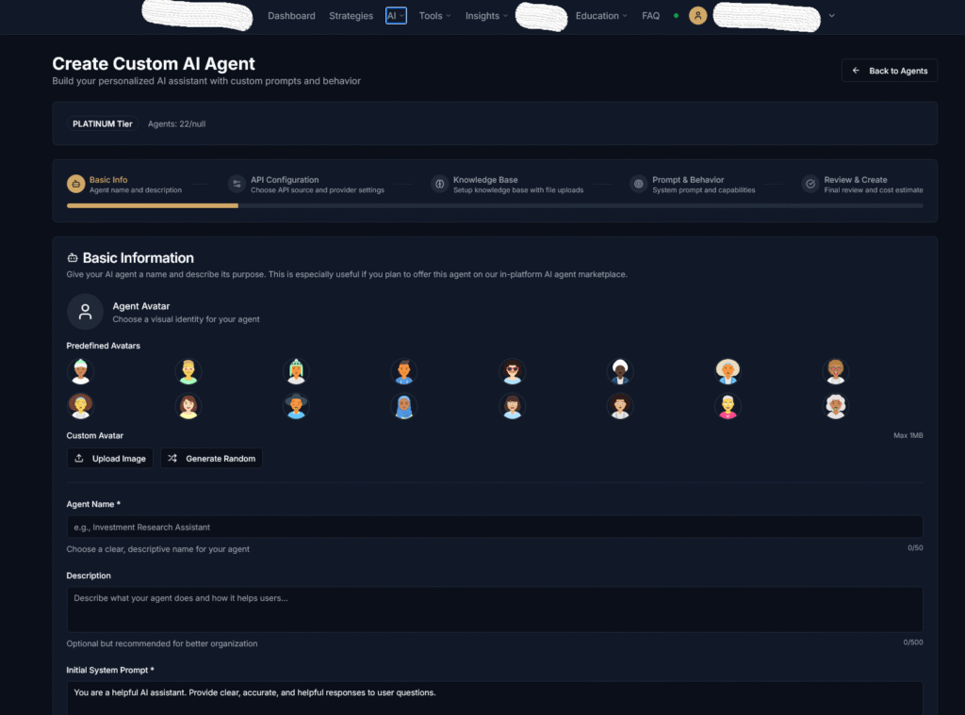Screen dimensions: 965x715
Task: Go to the Dashboard page
Action: click(x=291, y=16)
